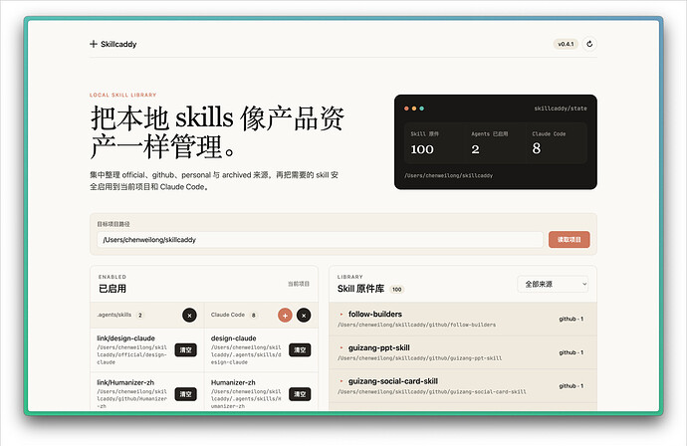Screen dimensions: 687x446
Task: Click the github · 1 tag on follow-builders
Action: click(x=571, y=319)
